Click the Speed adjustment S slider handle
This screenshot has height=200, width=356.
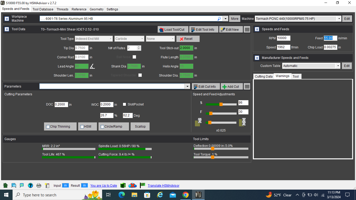(221, 104)
